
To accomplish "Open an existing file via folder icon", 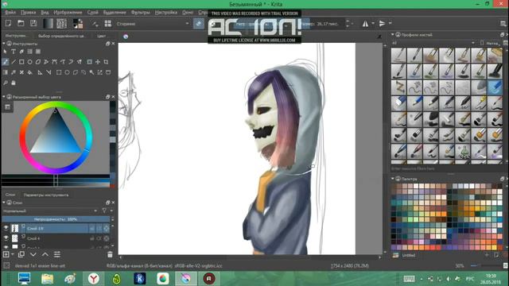I will pos(21,23).
